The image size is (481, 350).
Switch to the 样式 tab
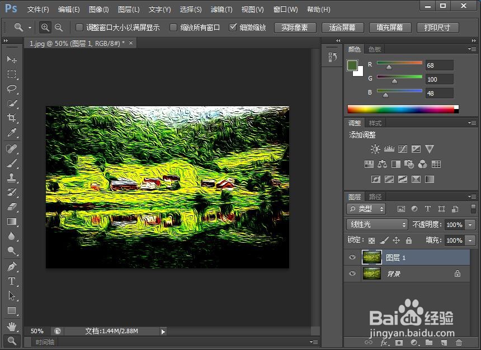pyautogui.click(x=375, y=123)
